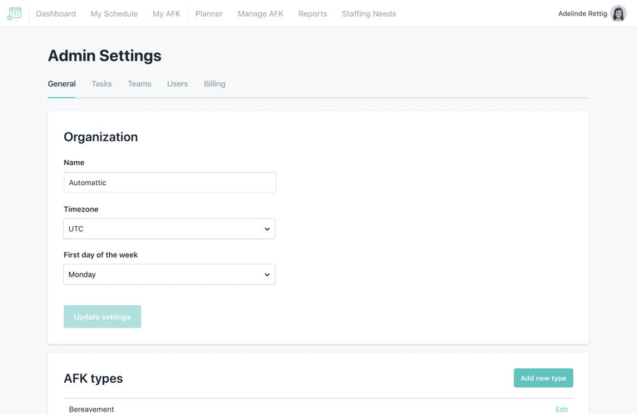Click the Update settings button

[102, 317]
